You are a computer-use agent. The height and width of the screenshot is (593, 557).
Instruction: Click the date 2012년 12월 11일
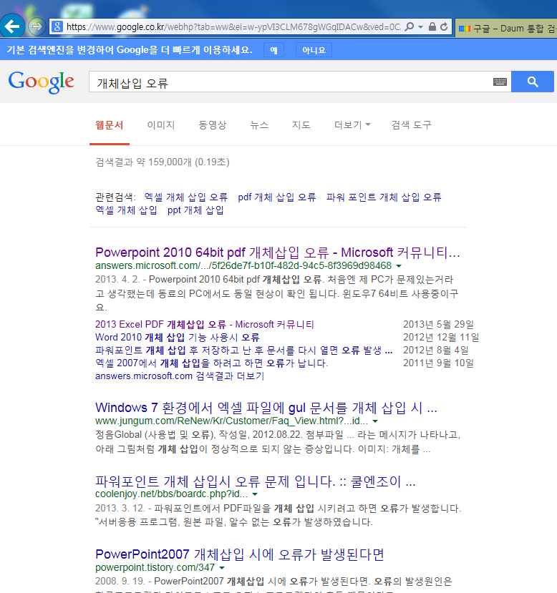point(441,338)
